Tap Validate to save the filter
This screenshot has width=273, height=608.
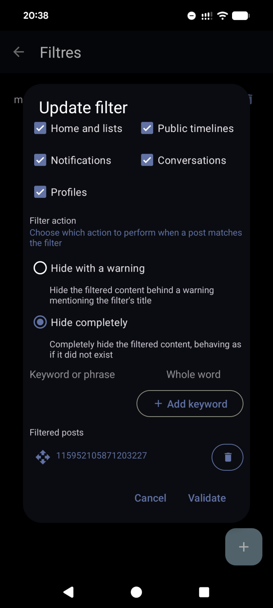[x=207, y=498]
